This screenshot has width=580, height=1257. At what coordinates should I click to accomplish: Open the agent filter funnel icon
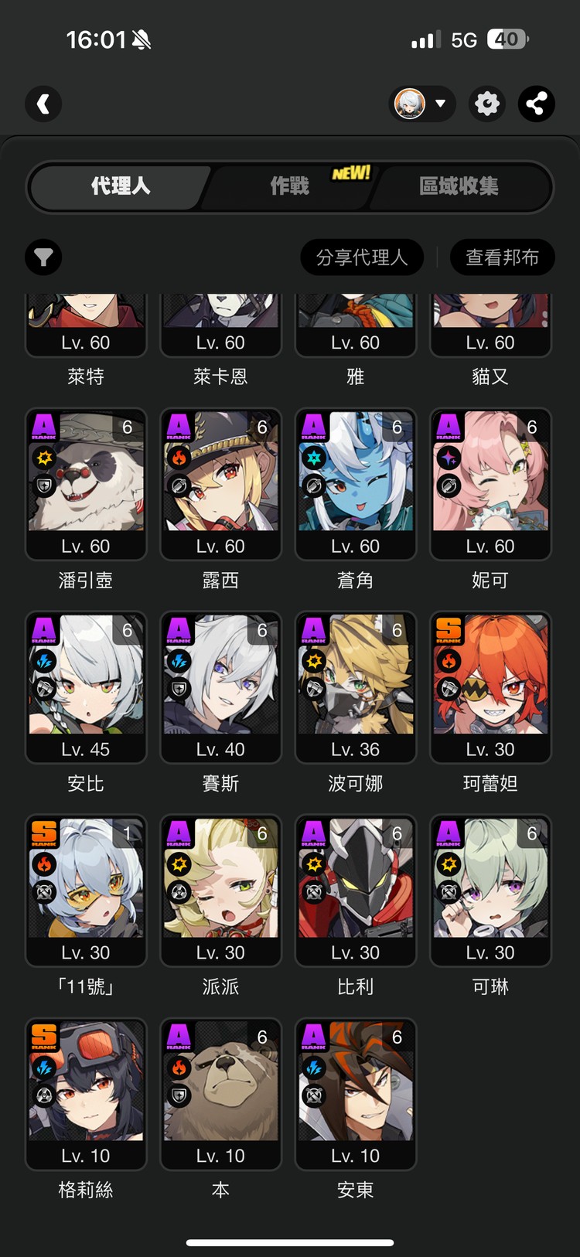43,257
